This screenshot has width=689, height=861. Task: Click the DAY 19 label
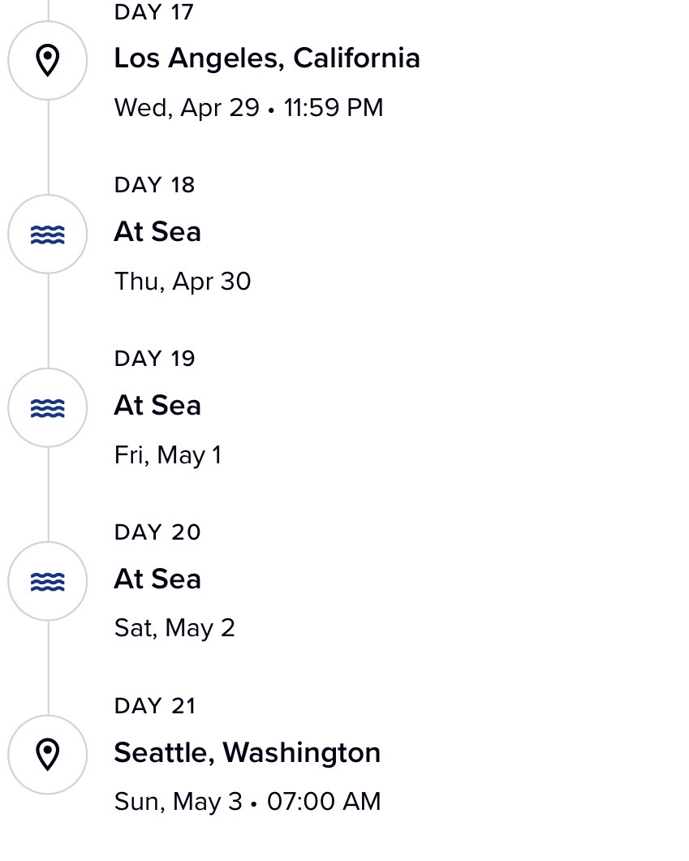pos(155,359)
